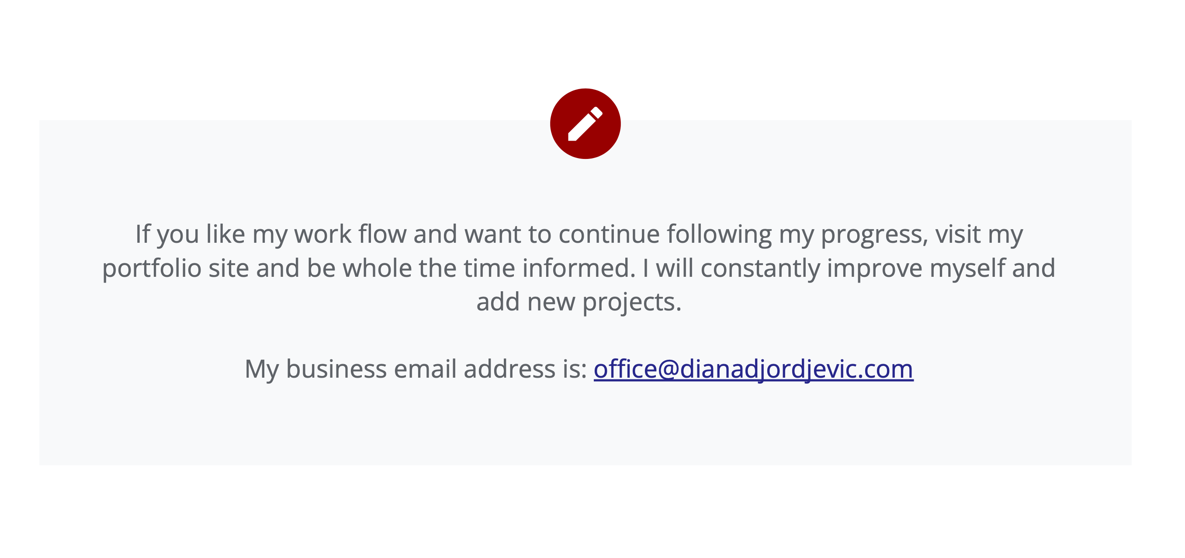Click the word "email" before the address

coord(425,369)
